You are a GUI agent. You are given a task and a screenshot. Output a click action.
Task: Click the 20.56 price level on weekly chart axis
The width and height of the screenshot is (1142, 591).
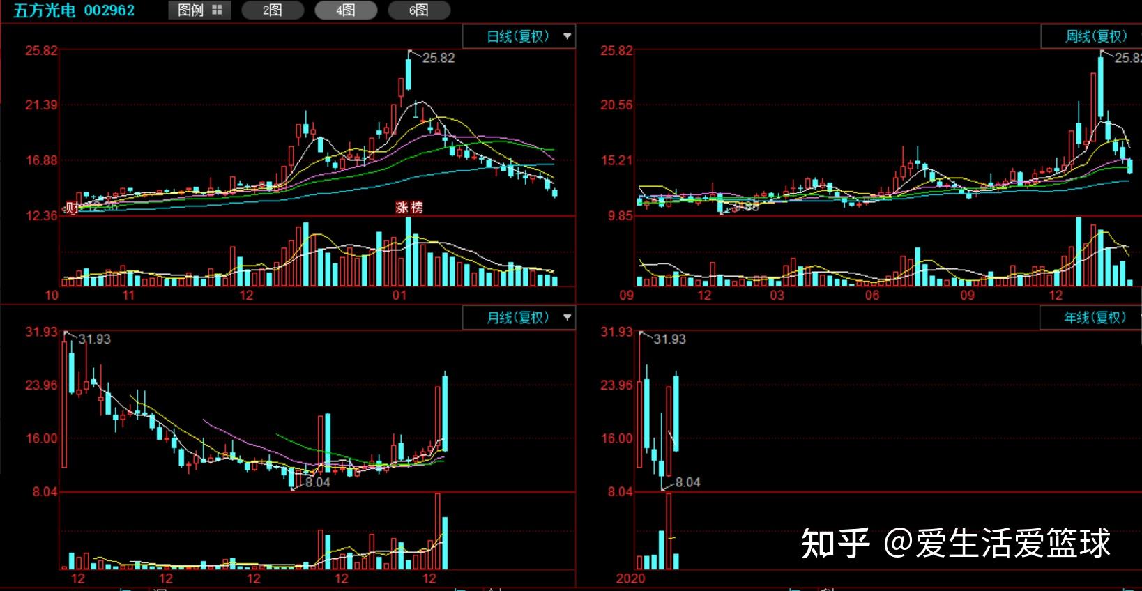pos(617,105)
